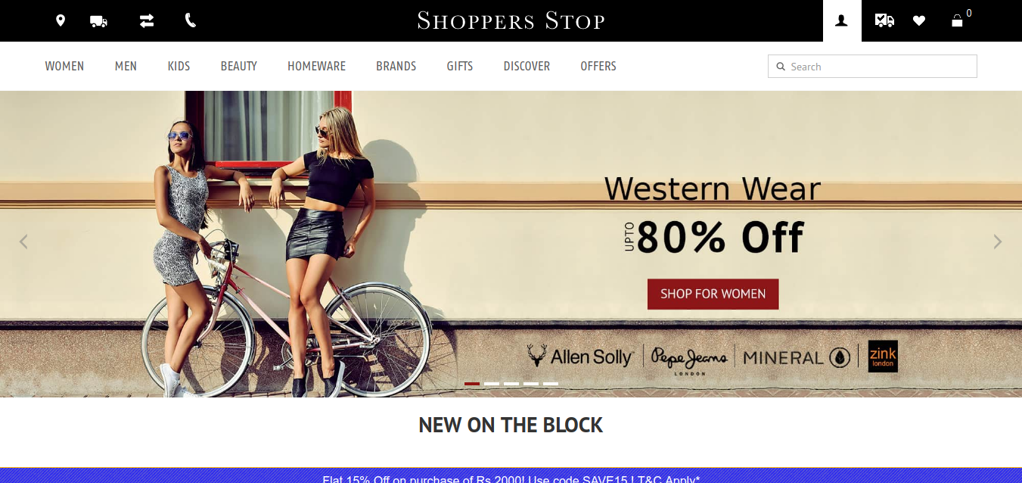Click into the Search input field
1022x483 pixels.
pos(872,67)
